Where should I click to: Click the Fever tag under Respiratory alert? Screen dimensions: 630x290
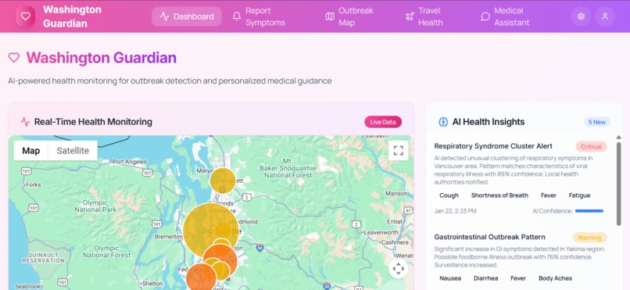549,195
